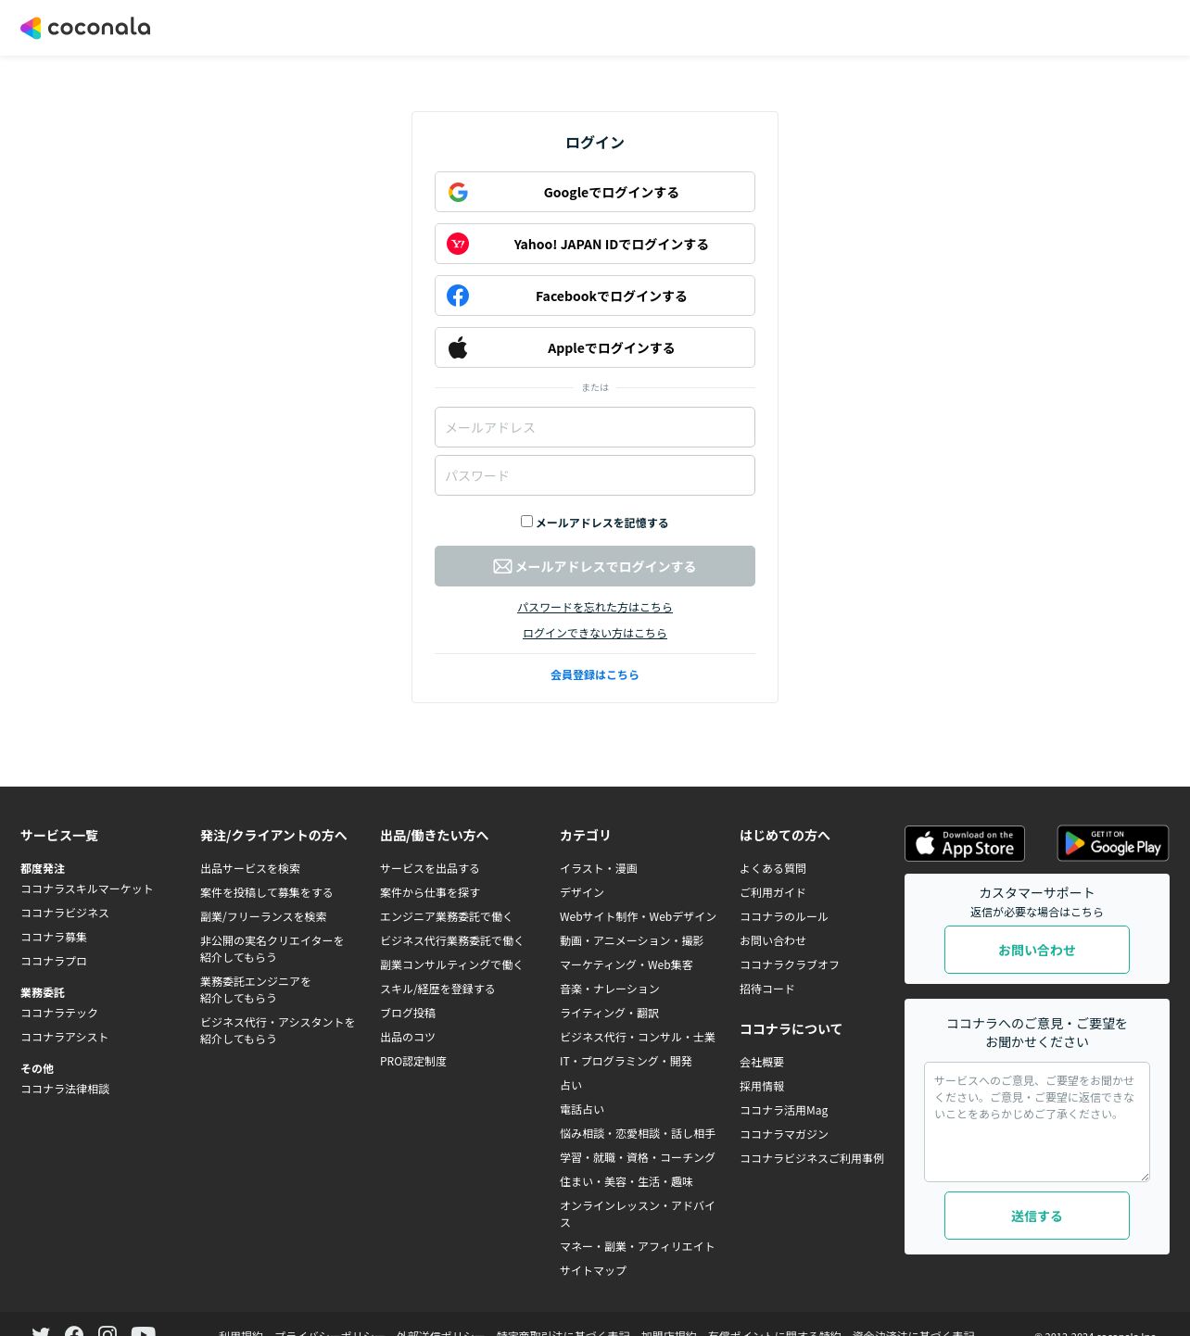Open 出品サービスを検索 link
The width and height of the screenshot is (1190, 1336).
[250, 869]
